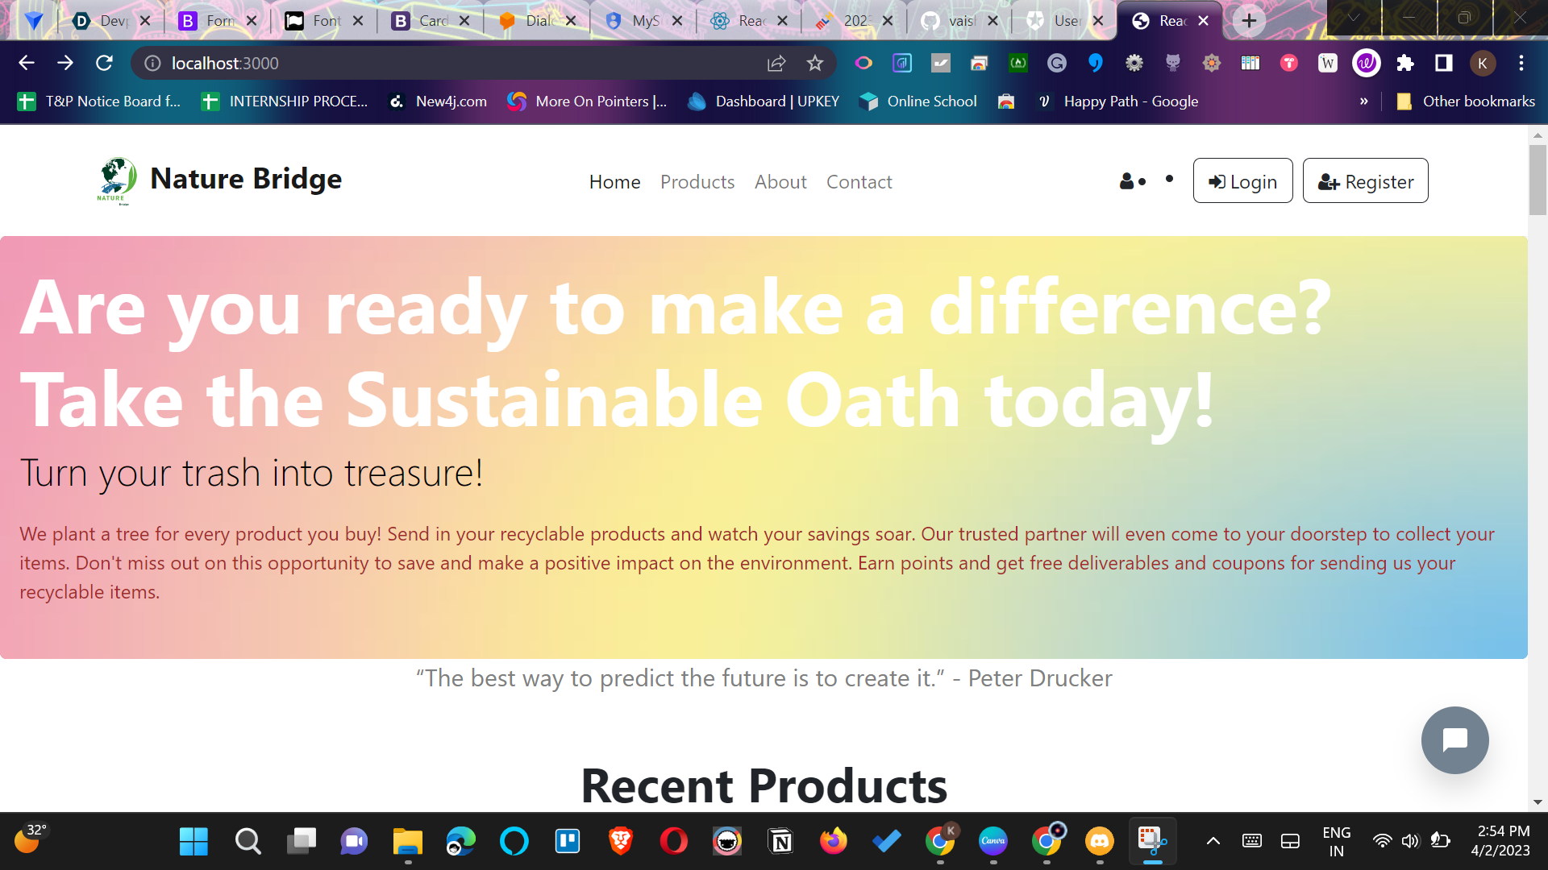This screenshot has width=1548, height=870.
Task: Open Chrome three-dot menu
Action: pos(1521,63)
